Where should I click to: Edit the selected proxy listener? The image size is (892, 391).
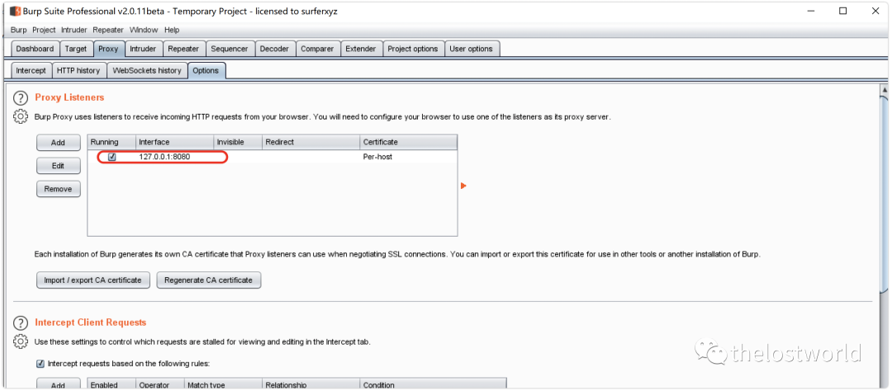point(58,166)
